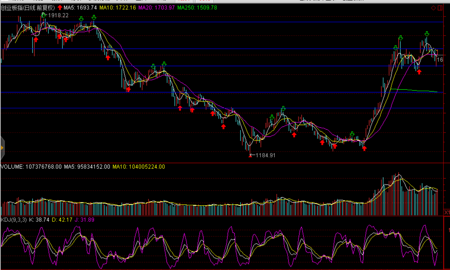450x270 pixels.
Task: Open the KDJ(9,3,3) indicator parameters label
Action: tap(14, 220)
